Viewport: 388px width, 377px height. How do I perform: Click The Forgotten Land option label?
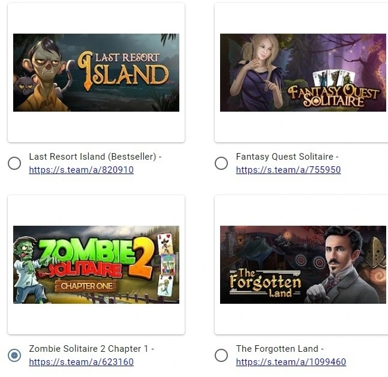(x=279, y=349)
